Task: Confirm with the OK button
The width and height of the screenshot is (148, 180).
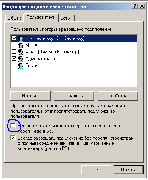Action: point(96,170)
